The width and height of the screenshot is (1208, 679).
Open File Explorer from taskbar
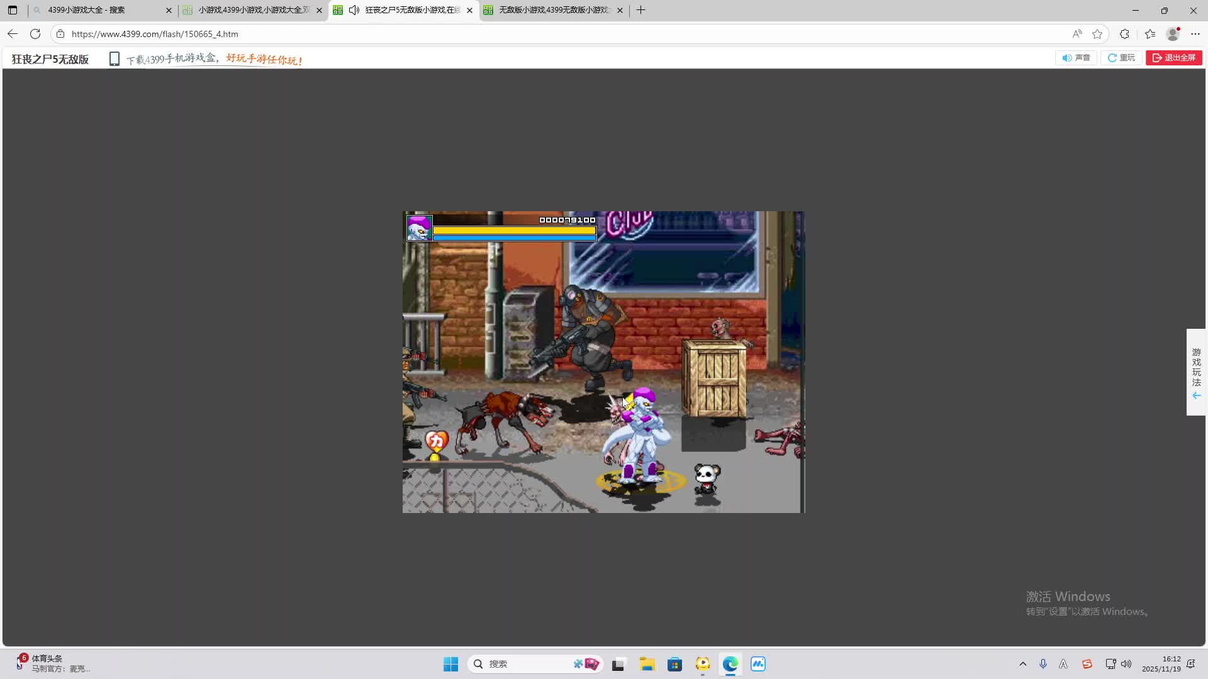[647, 664]
